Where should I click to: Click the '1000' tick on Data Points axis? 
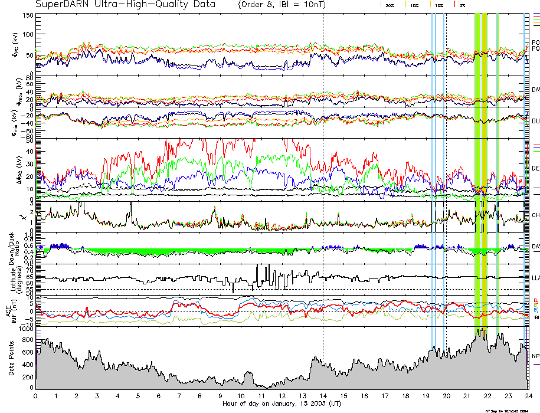click(x=26, y=329)
